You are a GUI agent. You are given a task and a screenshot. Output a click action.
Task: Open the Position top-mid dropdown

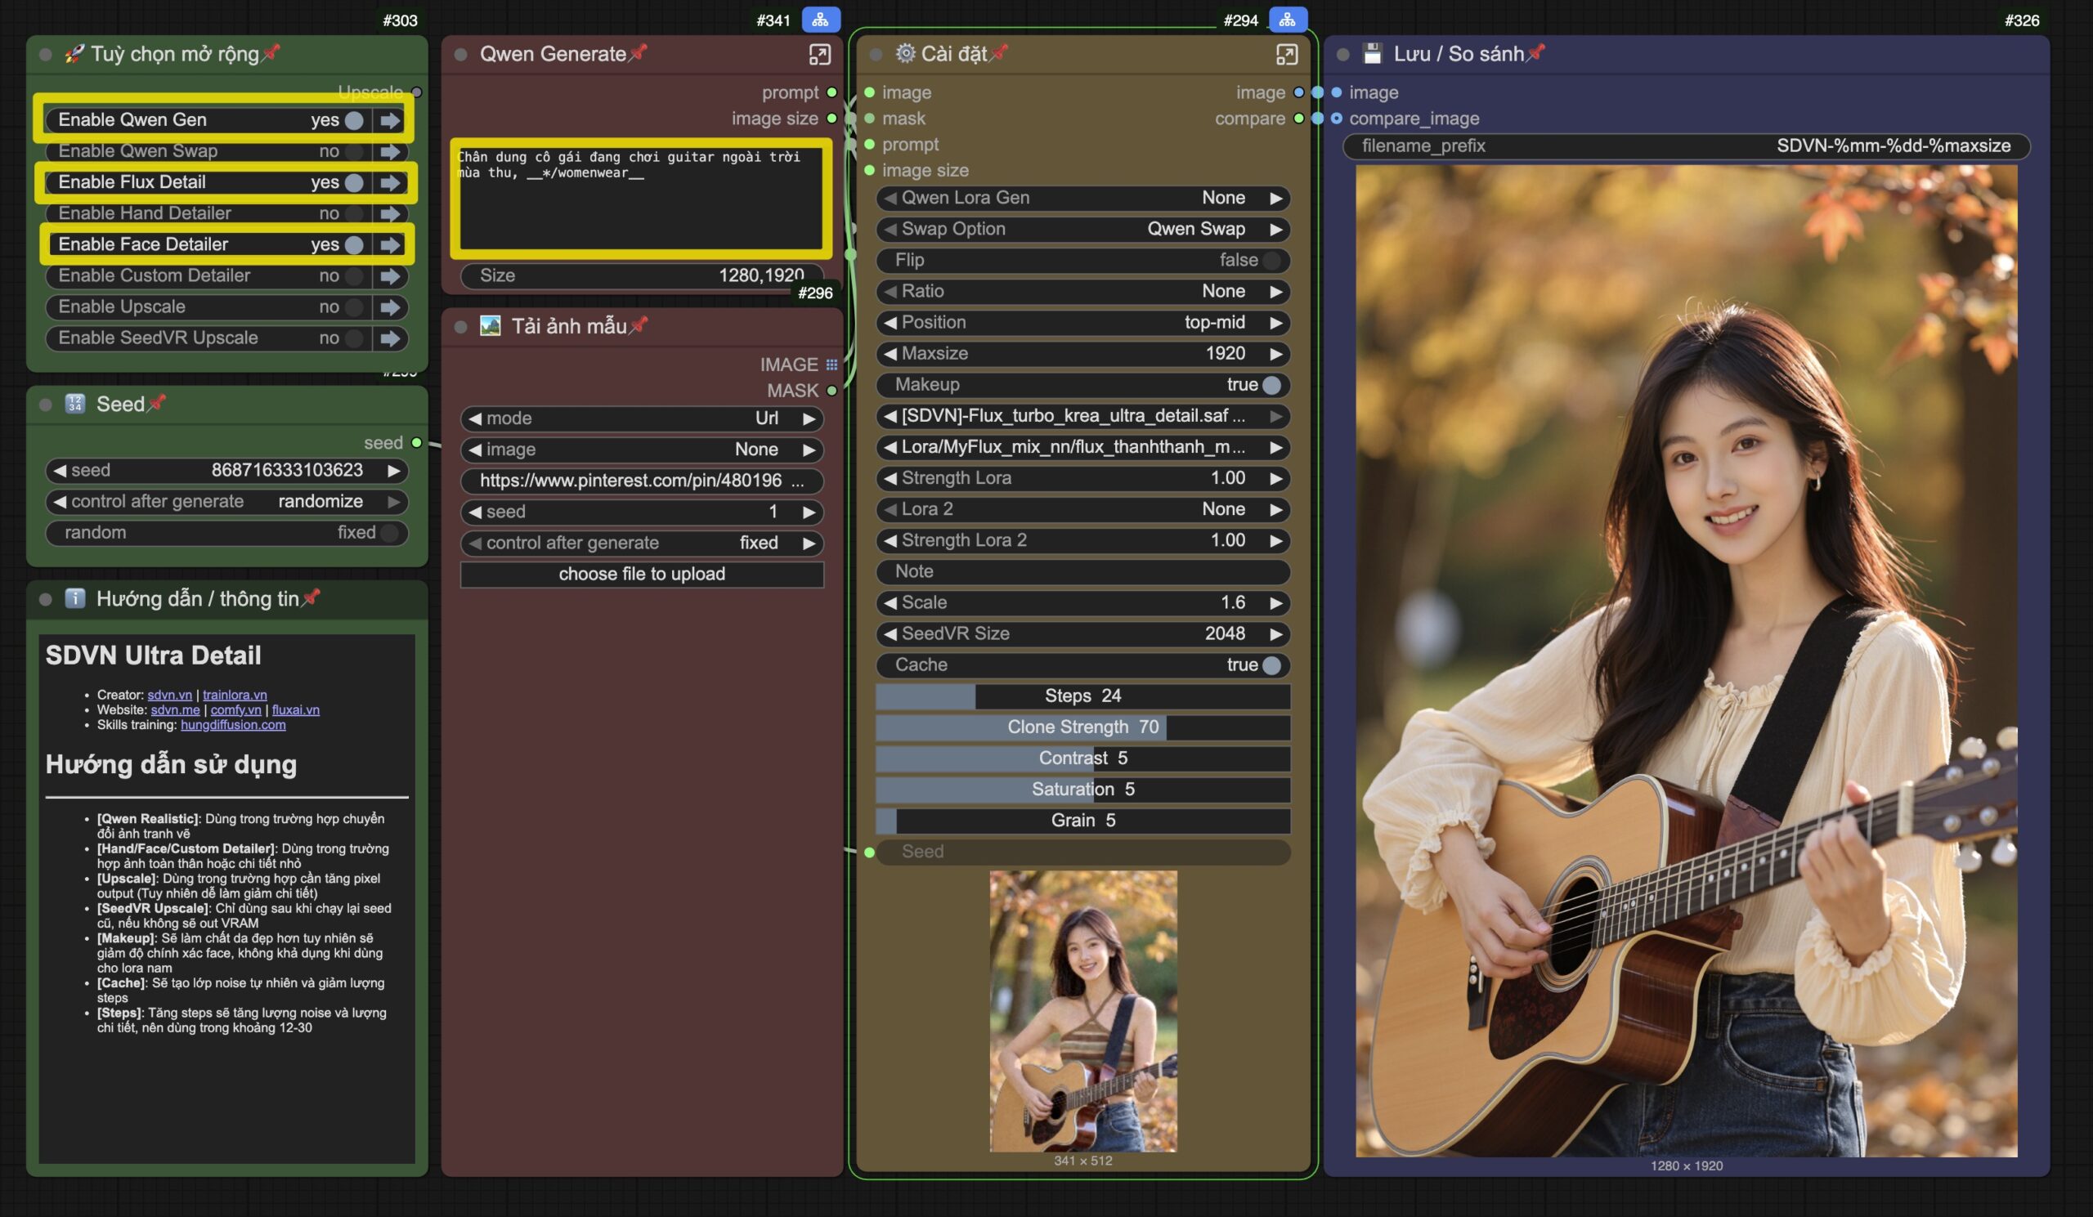point(1082,323)
